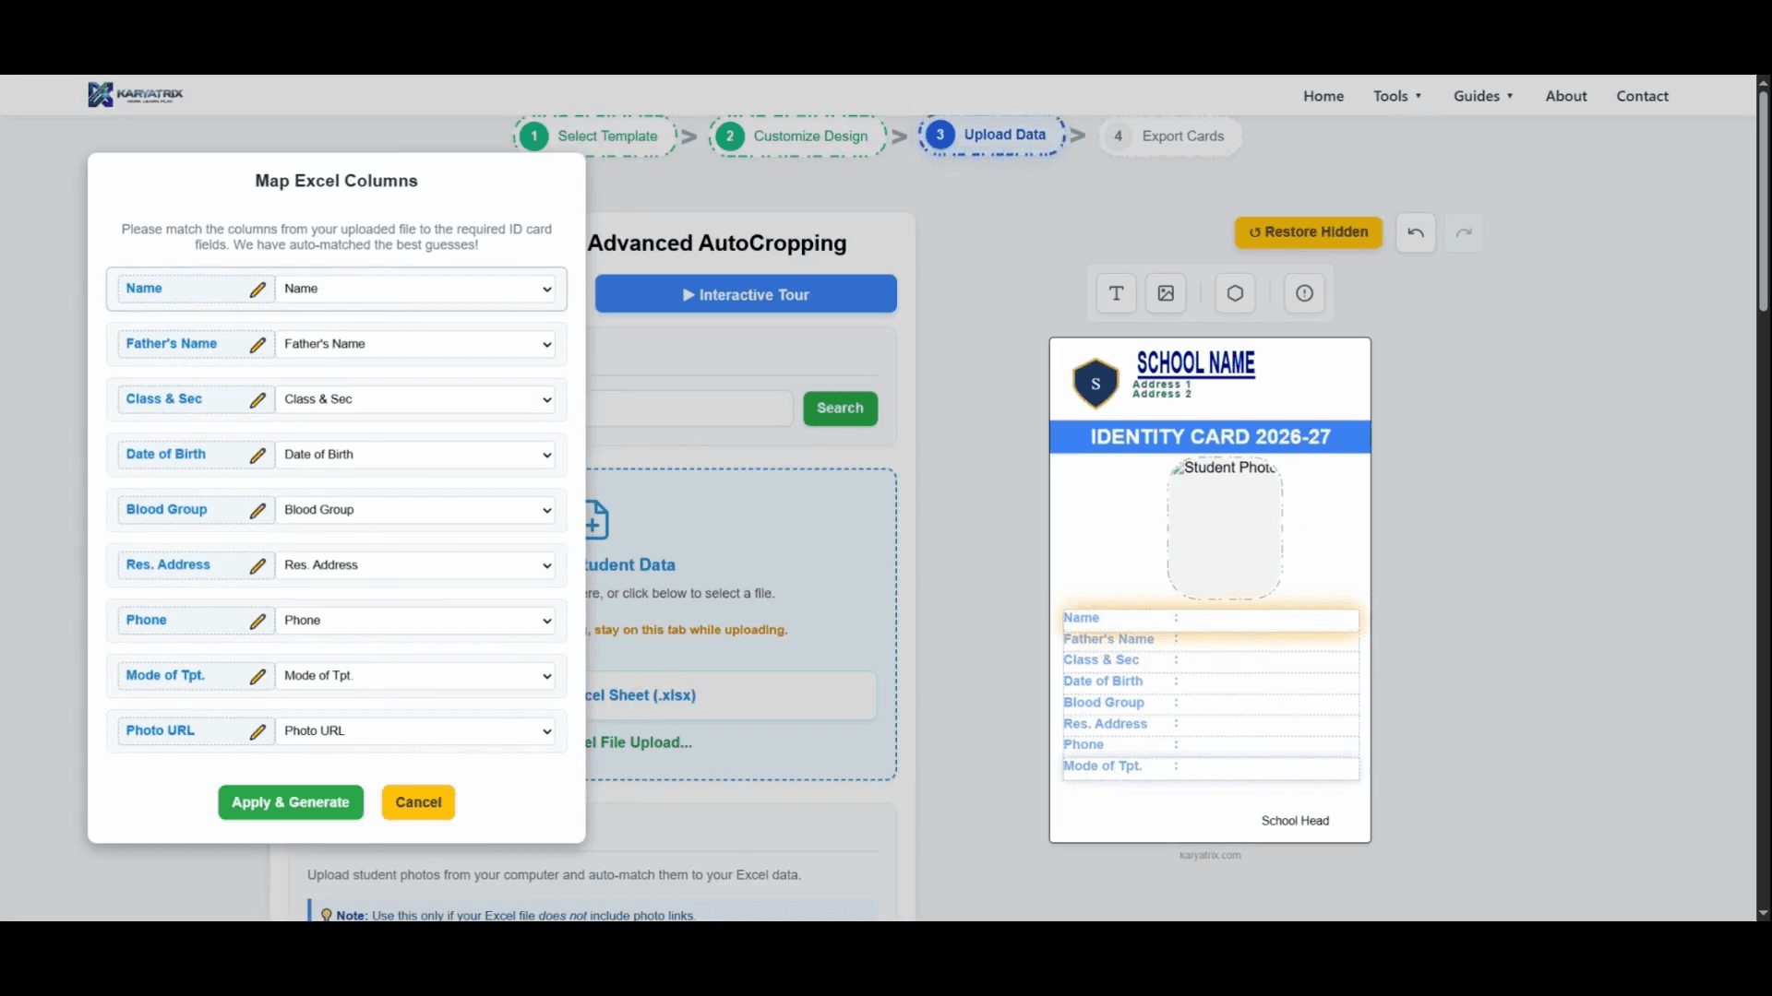Select the Image tool icon
This screenshot has width=1772, height=996.
tap(1166, 293)
